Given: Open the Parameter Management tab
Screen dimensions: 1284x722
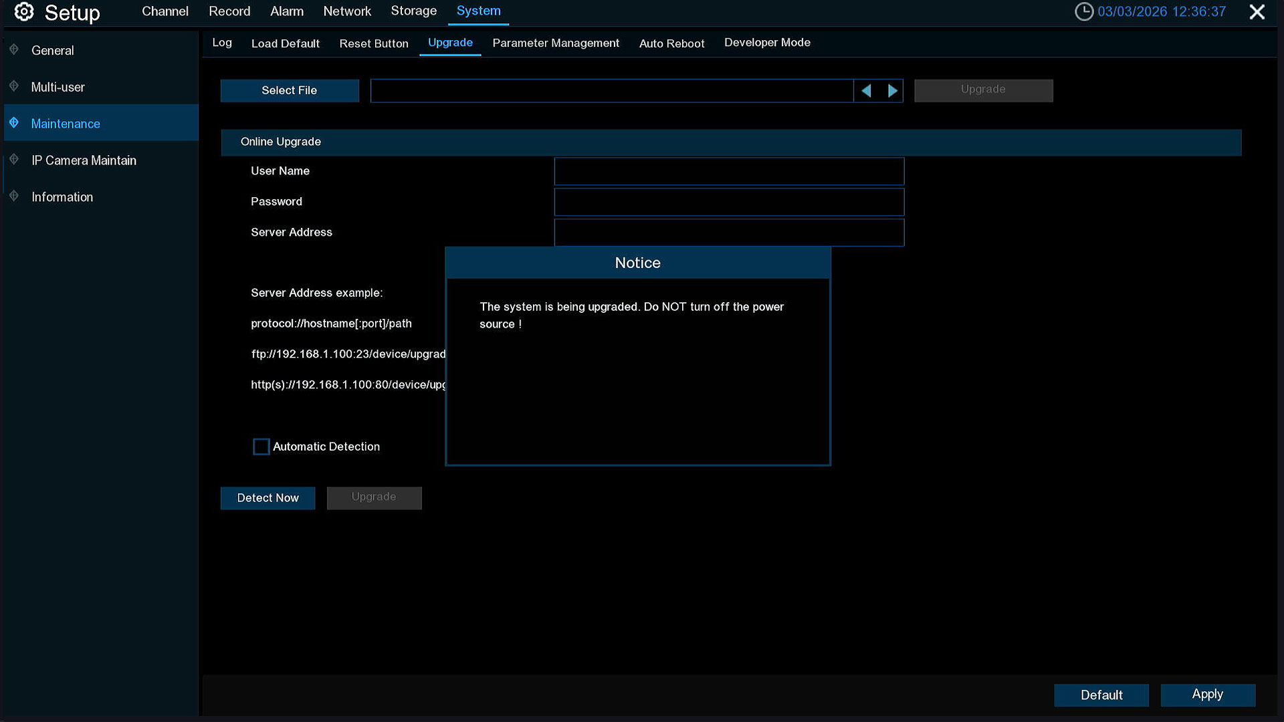Looking at the screenshot, I should click(555, 43).
